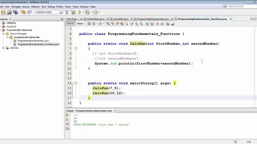The width and height of the screenshot is (257, 144).
Task: Click Re-run with different parameters icon in Output
Action: [67, 120]
